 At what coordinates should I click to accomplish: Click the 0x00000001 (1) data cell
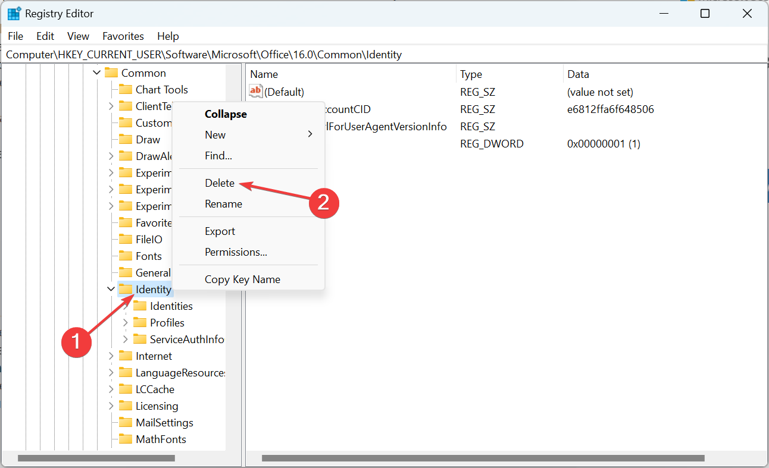(x=604, y=144)
